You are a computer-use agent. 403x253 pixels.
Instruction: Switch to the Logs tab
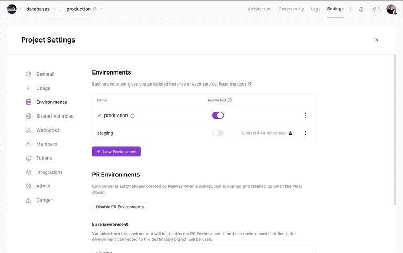tap(315, 9)
